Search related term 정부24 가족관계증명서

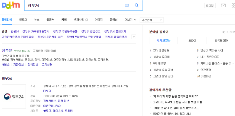pyautogui.click(x=36, y=31)
